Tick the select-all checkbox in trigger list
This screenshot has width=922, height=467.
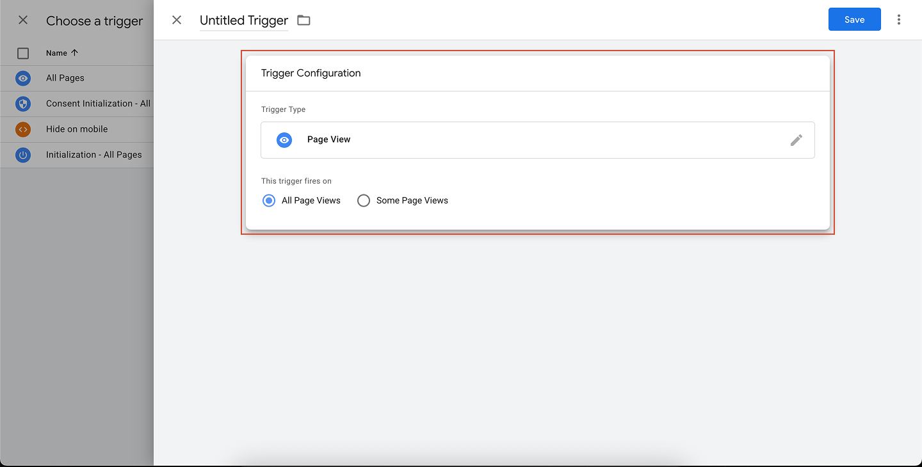tap(23, 53)
